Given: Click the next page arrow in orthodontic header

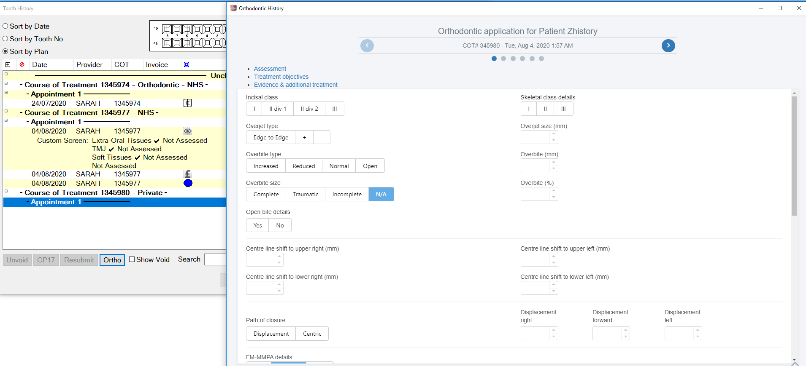Looking at the screenshot, I should pyautogui.click(x=668, y=45).
